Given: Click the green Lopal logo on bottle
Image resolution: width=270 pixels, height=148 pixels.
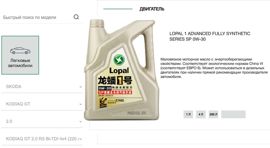Looking at the screenshot, I should tap(119, 60).
